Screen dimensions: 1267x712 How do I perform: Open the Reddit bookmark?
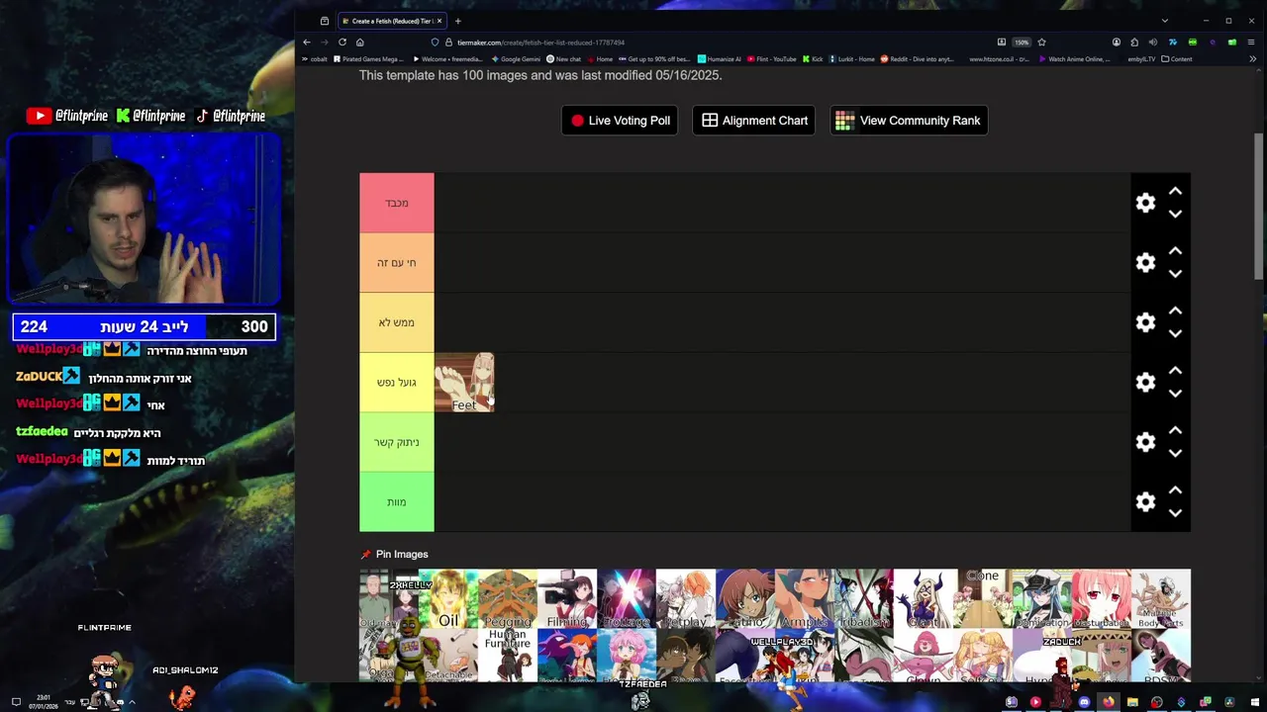pos(918,59)
